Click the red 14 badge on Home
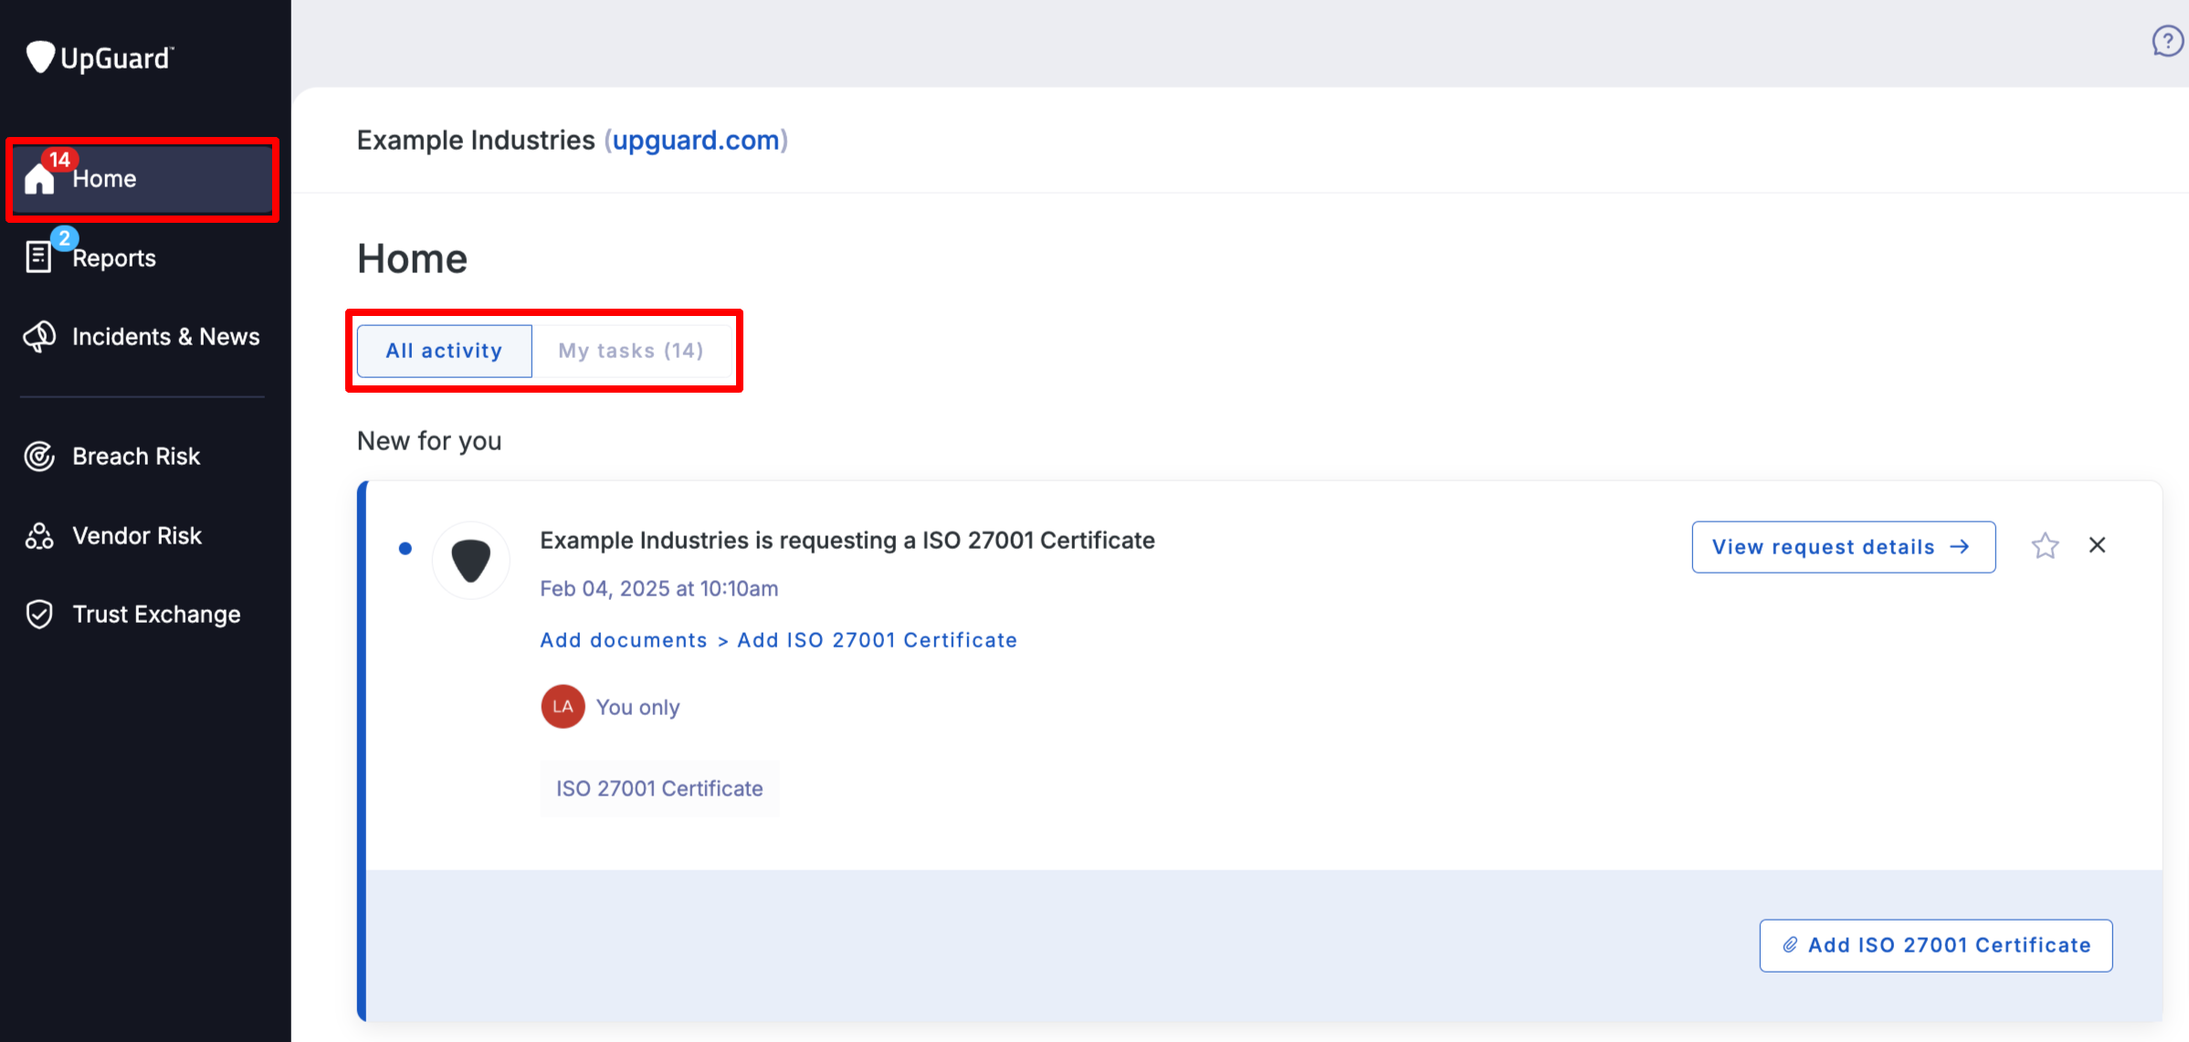This screenshot has width=2189, height=1042. [x=60, y=159]
